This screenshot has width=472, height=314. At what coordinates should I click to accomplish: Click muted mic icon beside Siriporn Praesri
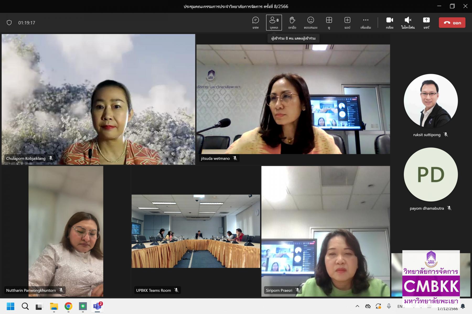coord(298,290)
